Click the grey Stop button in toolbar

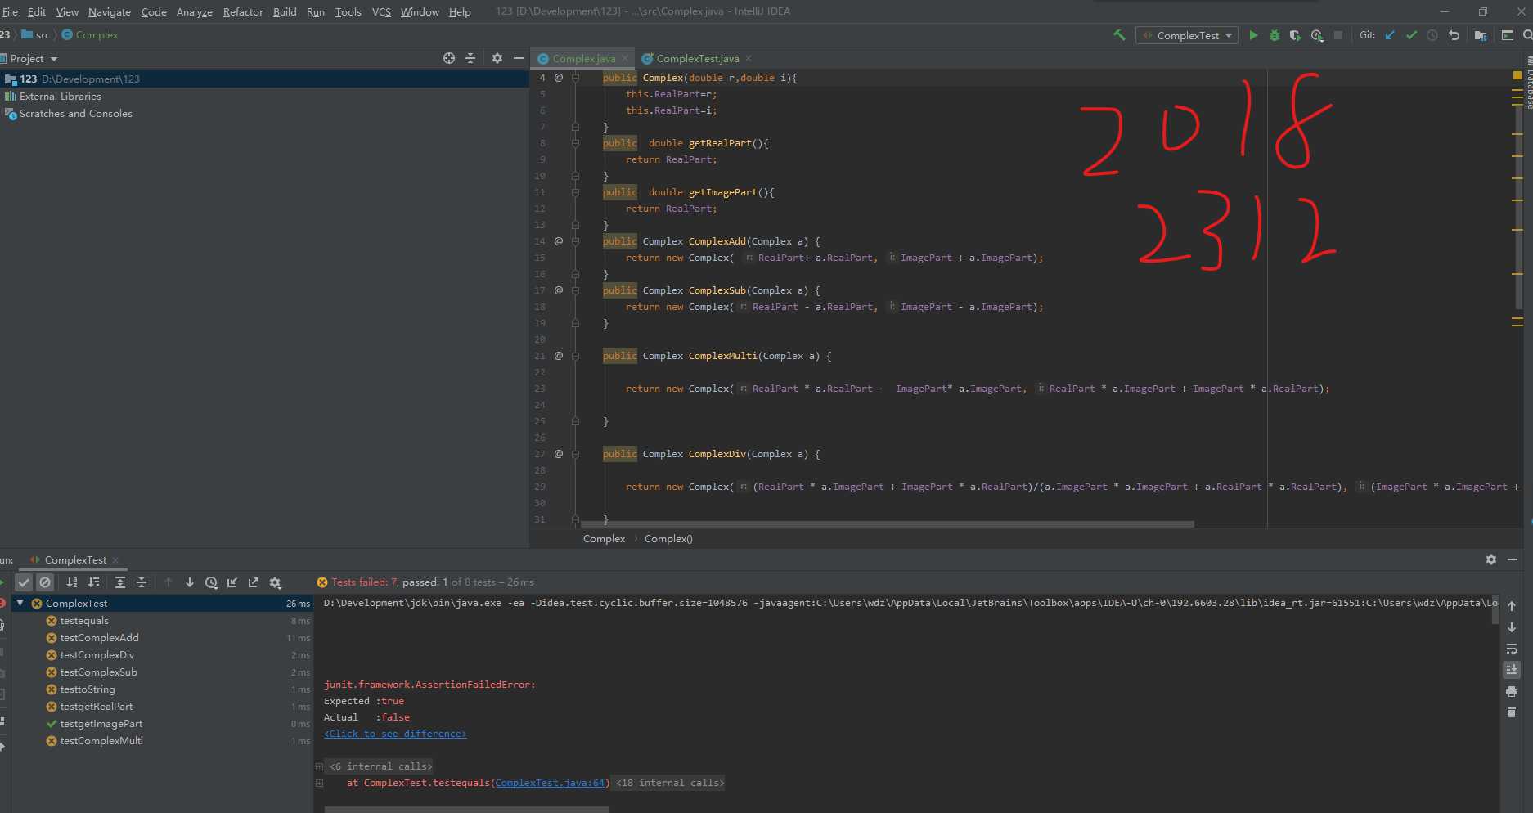click(x=1338, y=35)
